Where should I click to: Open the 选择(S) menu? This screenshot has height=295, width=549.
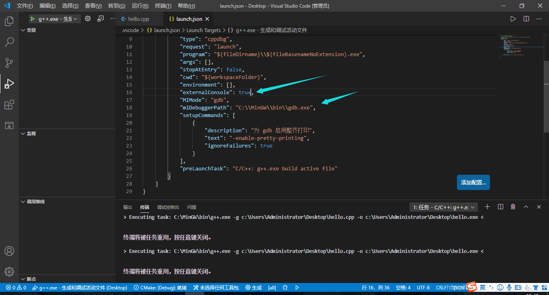click(x=70, y=6)
